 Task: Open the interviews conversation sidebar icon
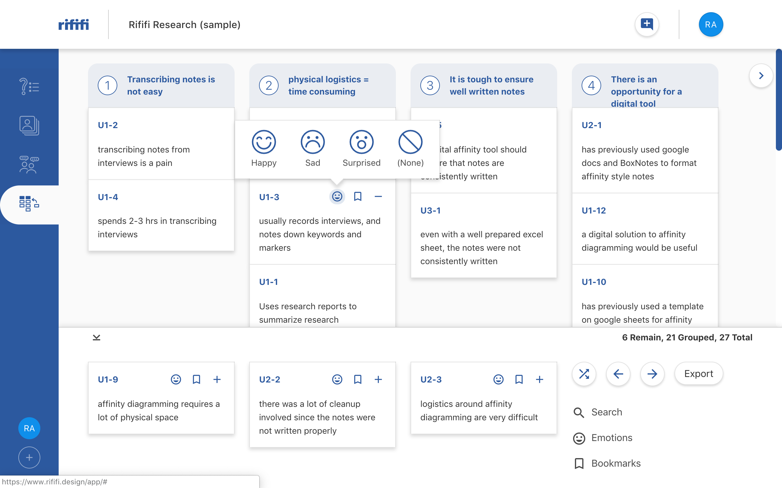pos(29,165)
